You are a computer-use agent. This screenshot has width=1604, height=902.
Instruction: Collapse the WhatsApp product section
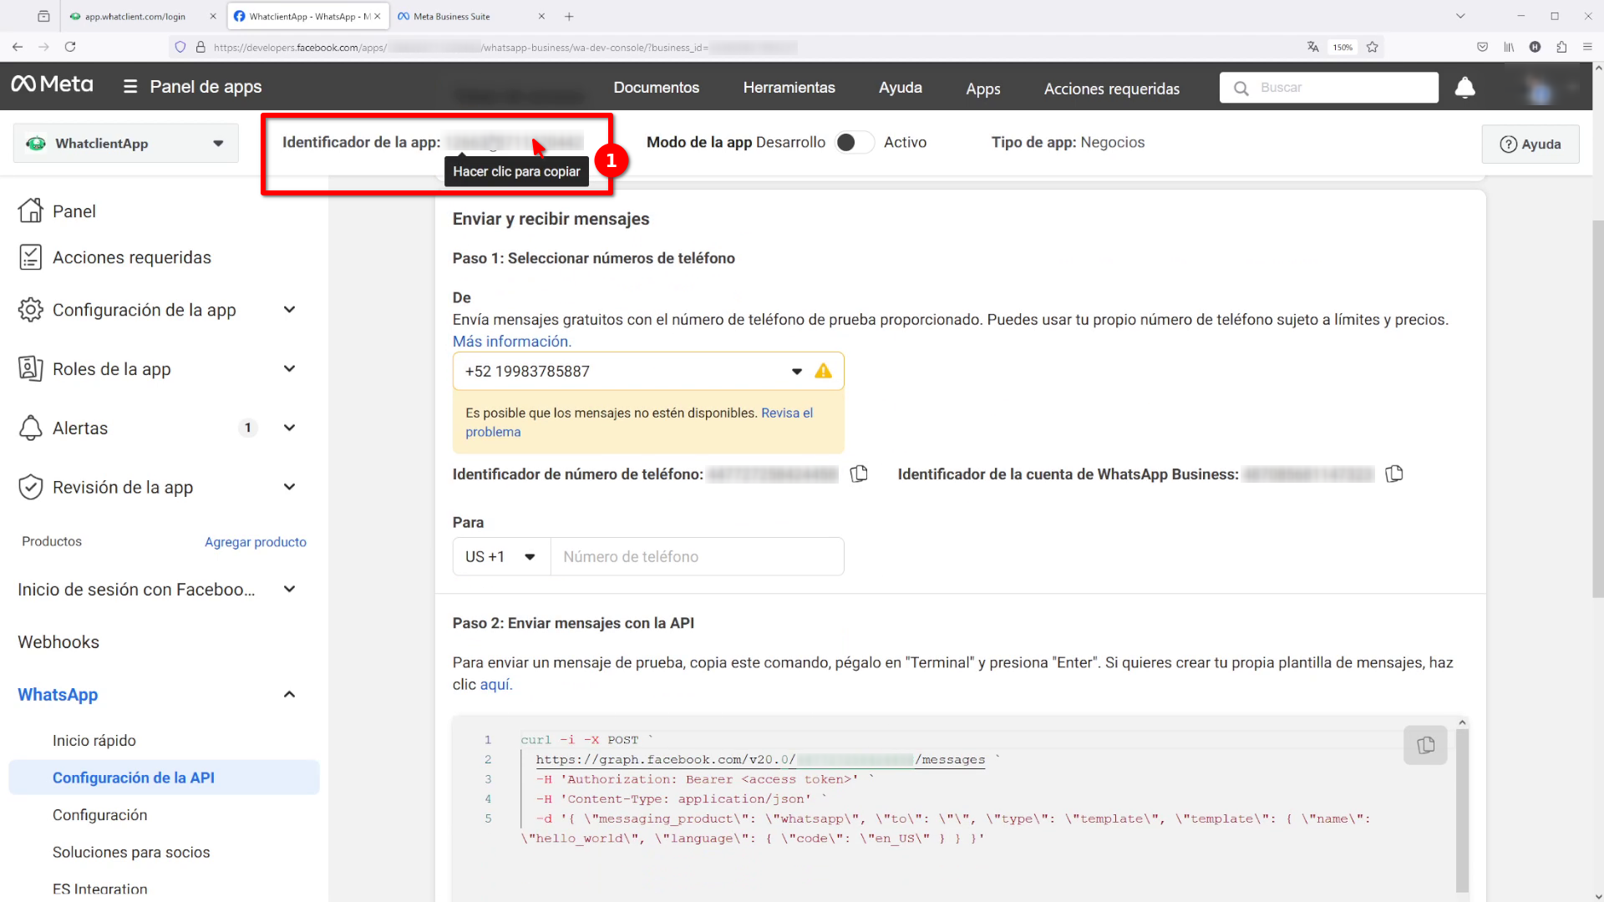point(289,694)
